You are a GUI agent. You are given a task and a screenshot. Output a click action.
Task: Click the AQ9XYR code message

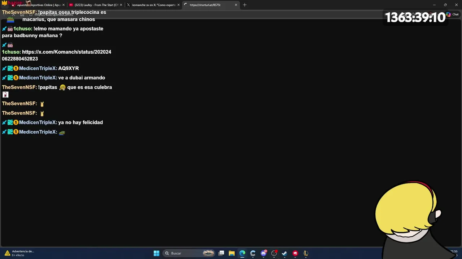pyautogui.click(x=68, y=68)
